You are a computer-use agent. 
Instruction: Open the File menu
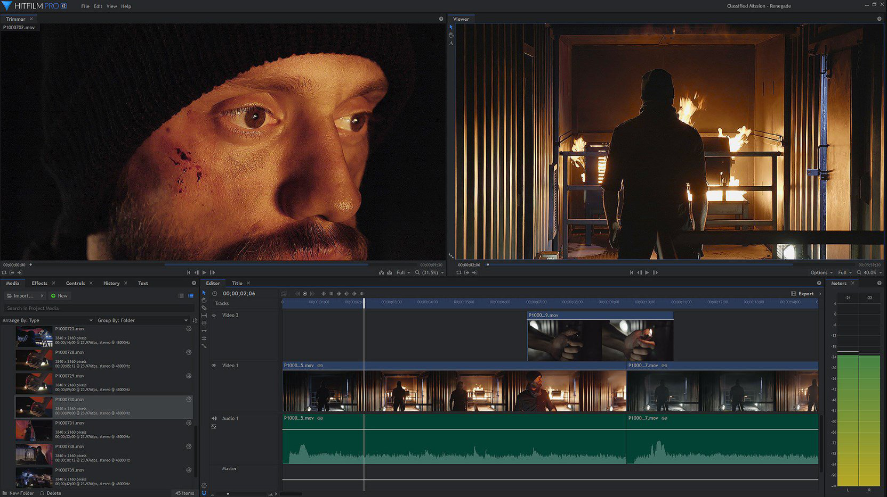[85, 6]
